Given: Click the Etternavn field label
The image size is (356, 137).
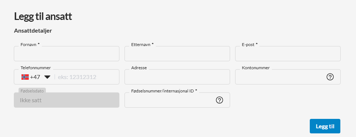Looking at the screenshot, I should tap(142, 45).
